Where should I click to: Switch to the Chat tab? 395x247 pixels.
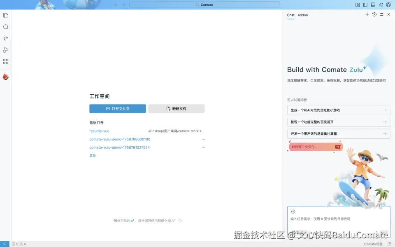click(x=291, y=15)
